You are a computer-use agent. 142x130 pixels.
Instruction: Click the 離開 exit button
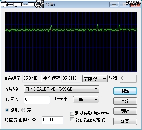[125, 121]
